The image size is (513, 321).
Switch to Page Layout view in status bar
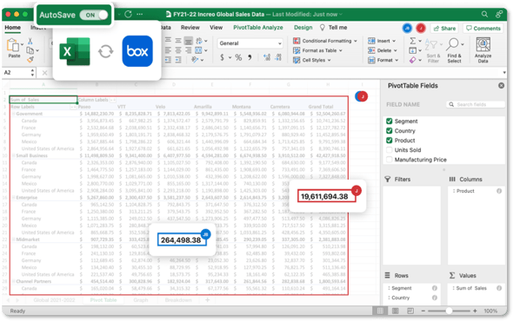[x=396, y=311]
